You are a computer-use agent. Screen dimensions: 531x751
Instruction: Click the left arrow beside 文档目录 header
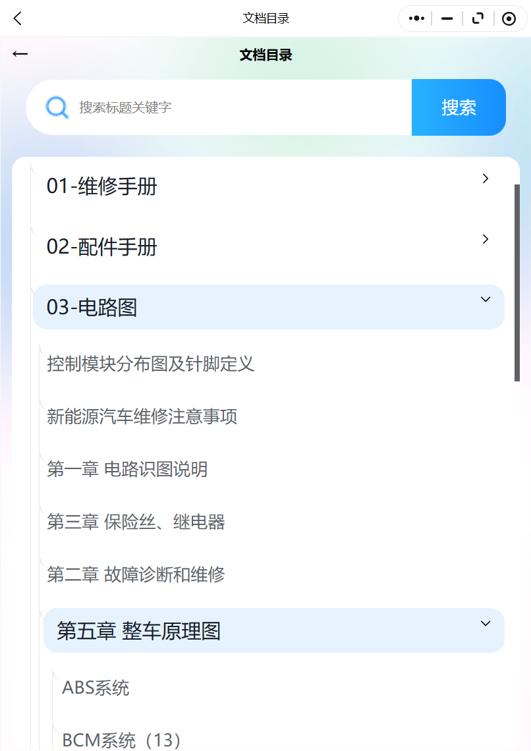pyautogui.click(x=20, y=54)
